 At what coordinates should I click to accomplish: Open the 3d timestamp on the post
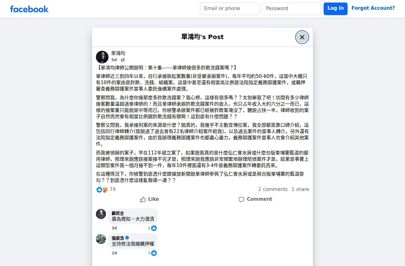[114, 60]
